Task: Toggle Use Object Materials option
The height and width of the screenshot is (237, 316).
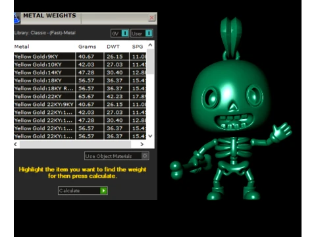Action: [117, 156]
